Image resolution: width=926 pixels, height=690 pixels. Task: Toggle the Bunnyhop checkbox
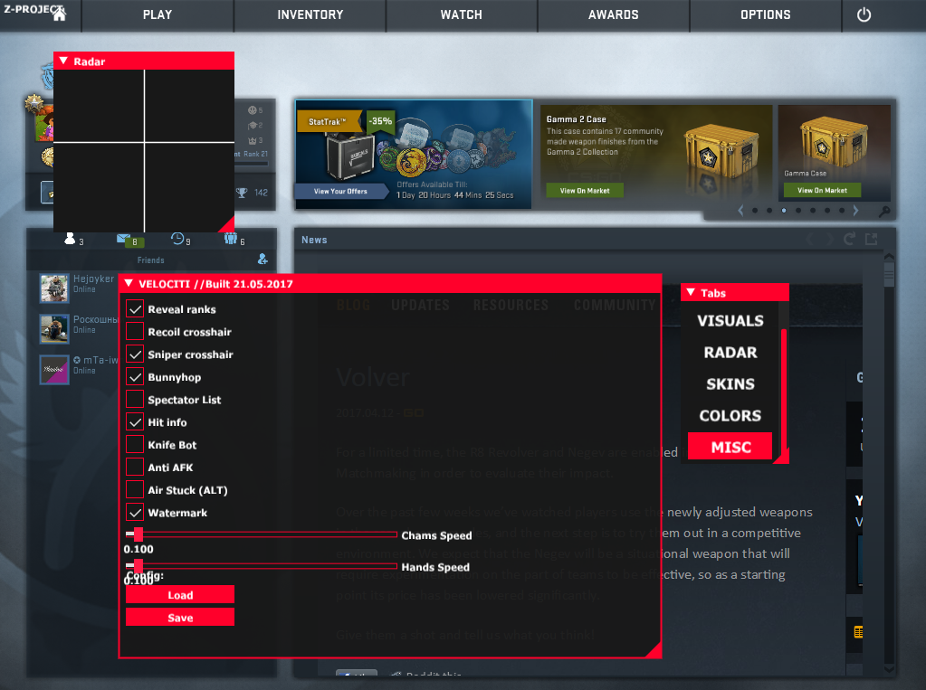click(x=135, y=376)
